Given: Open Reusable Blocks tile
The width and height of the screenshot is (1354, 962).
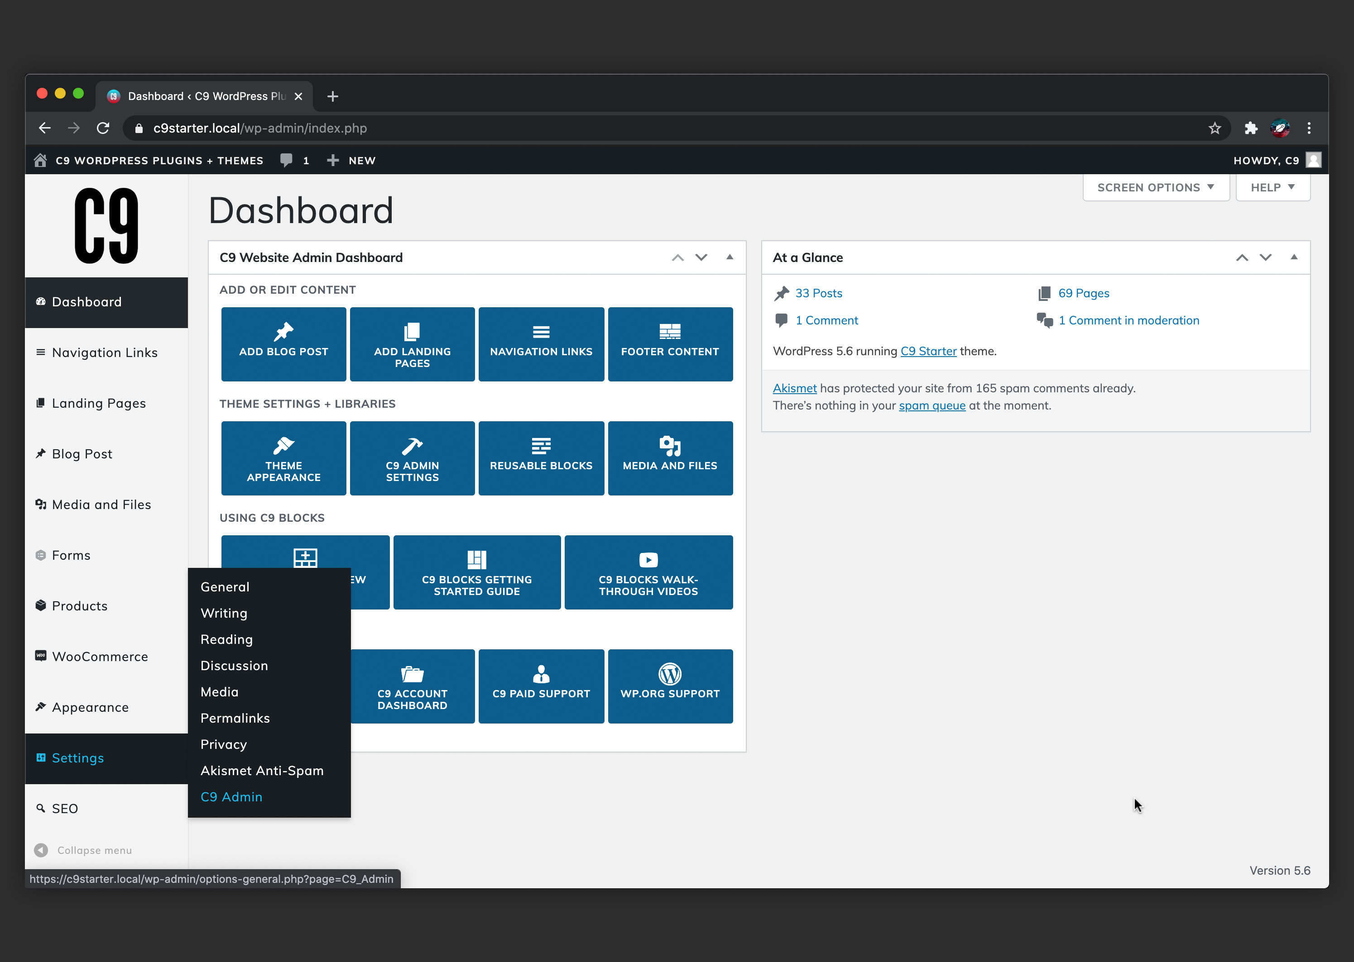Looking at the screenshot, I should (541, 458).
